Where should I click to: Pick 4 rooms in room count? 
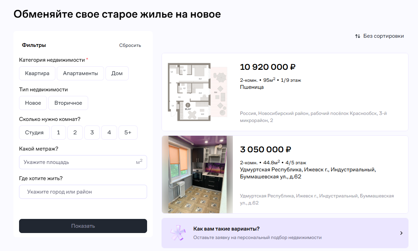pos(109,133)
